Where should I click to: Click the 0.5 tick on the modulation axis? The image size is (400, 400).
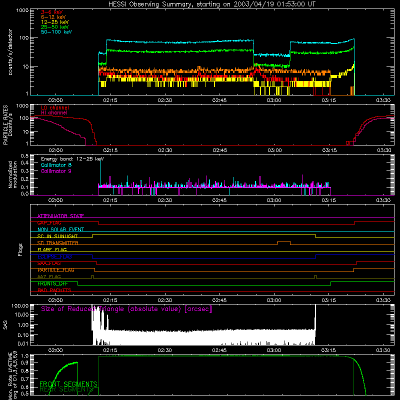[24, 155]
